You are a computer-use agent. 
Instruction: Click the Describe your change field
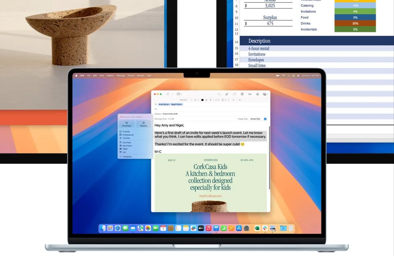(x=135, y=117)
